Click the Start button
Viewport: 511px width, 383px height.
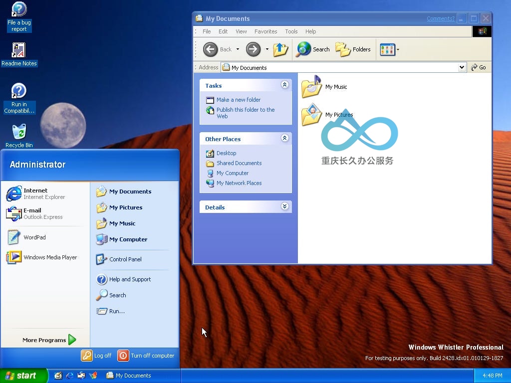point(23,376)
